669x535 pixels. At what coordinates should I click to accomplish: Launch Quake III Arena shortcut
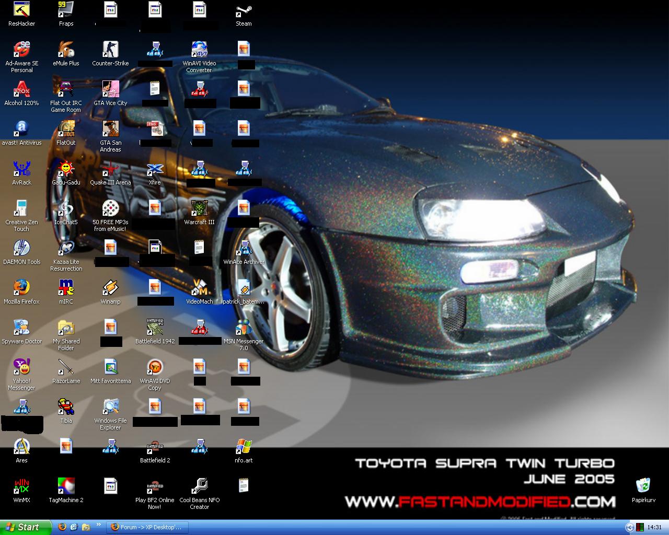tap(110, 173)
